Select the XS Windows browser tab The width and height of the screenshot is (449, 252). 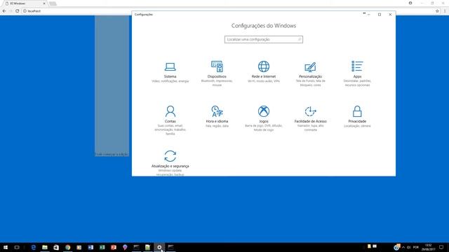pos(25,3)
